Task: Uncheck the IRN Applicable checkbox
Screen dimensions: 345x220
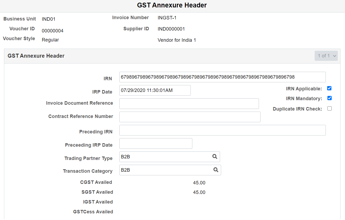Action: point(329,88)
